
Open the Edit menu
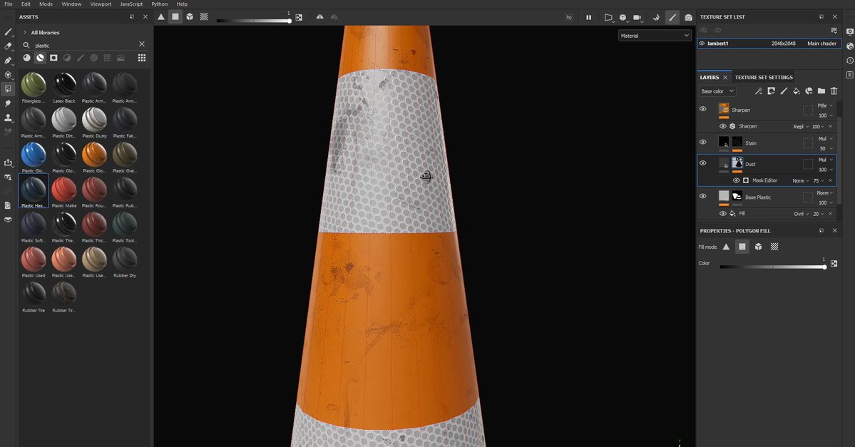[26, 4]
